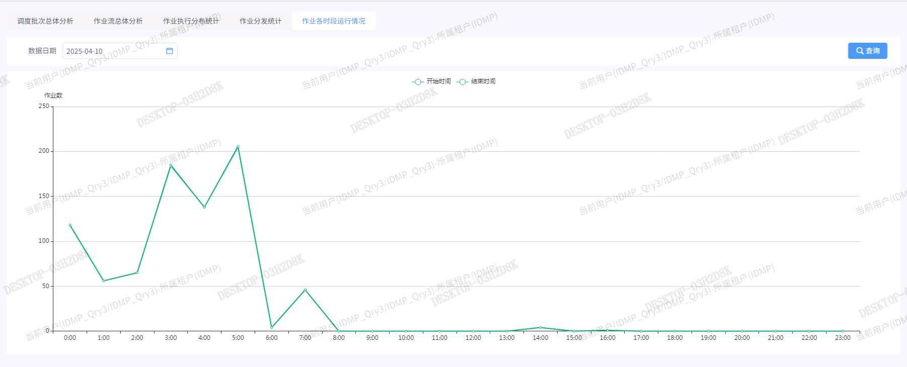Image resolution: width=907 pixels, height=367 pixels.
Task: Click the small bump point at 14:00
Action: pos(541,328)
